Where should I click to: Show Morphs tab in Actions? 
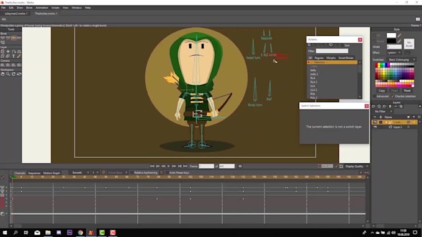click(x=331, y=58)
